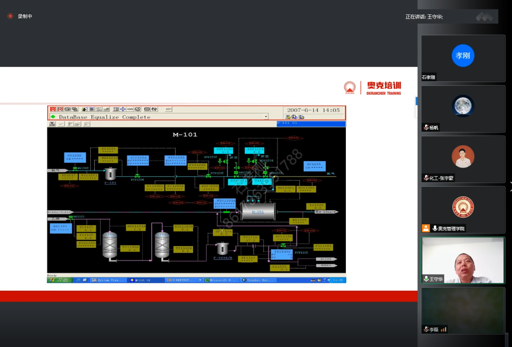Screen dimensions: 512x347
Task: Open the Windows Start button
Action: click(x=60, y=280)
